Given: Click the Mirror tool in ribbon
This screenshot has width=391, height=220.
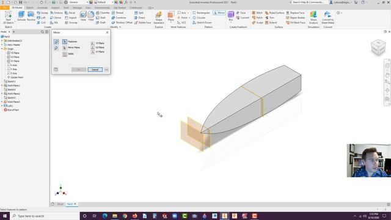Looking at the screenshot, I should point(219,13).
